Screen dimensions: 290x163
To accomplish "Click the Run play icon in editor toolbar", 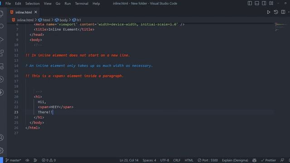I will 269,12.
